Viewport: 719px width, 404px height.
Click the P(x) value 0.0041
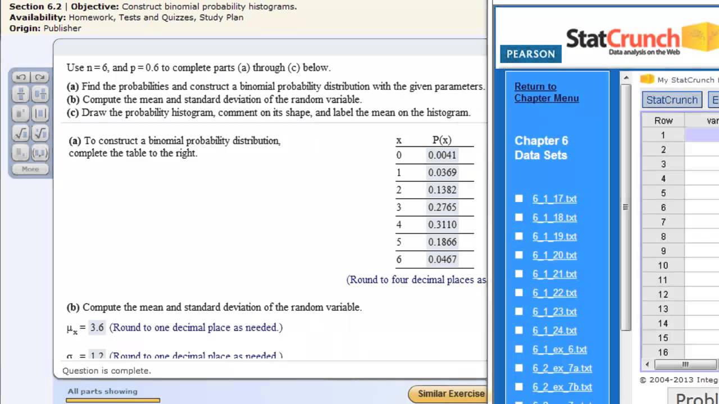[x=442, y=155]
